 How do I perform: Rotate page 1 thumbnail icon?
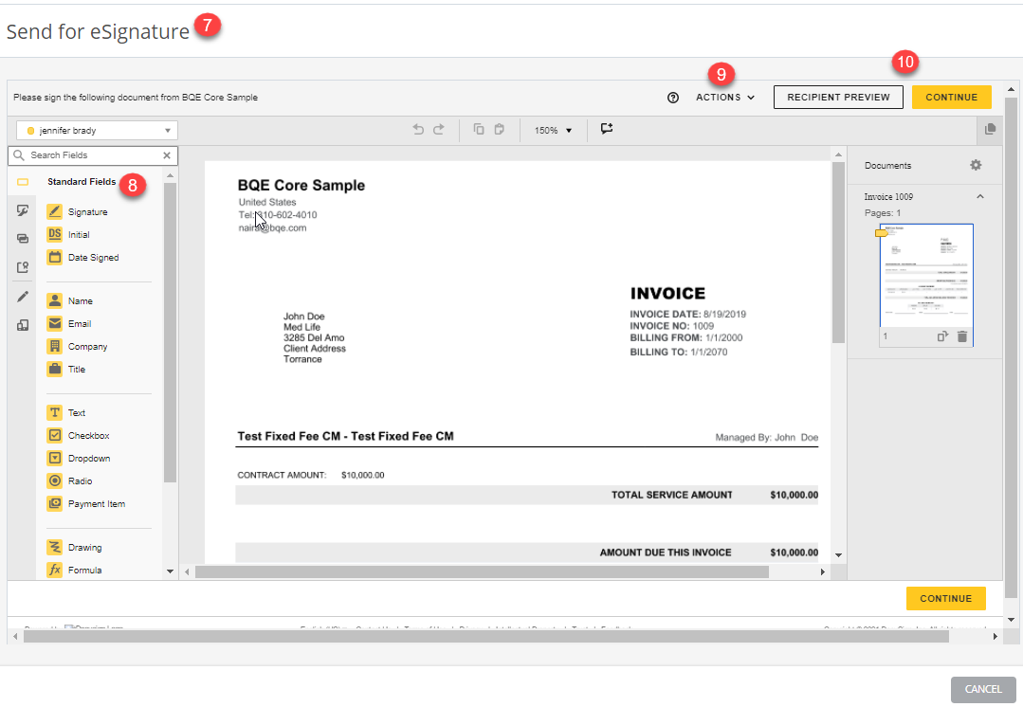(x=942, y=336)
